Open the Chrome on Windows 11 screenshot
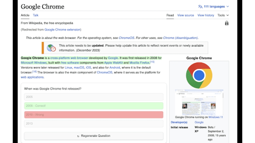 (x=199, y=102)
